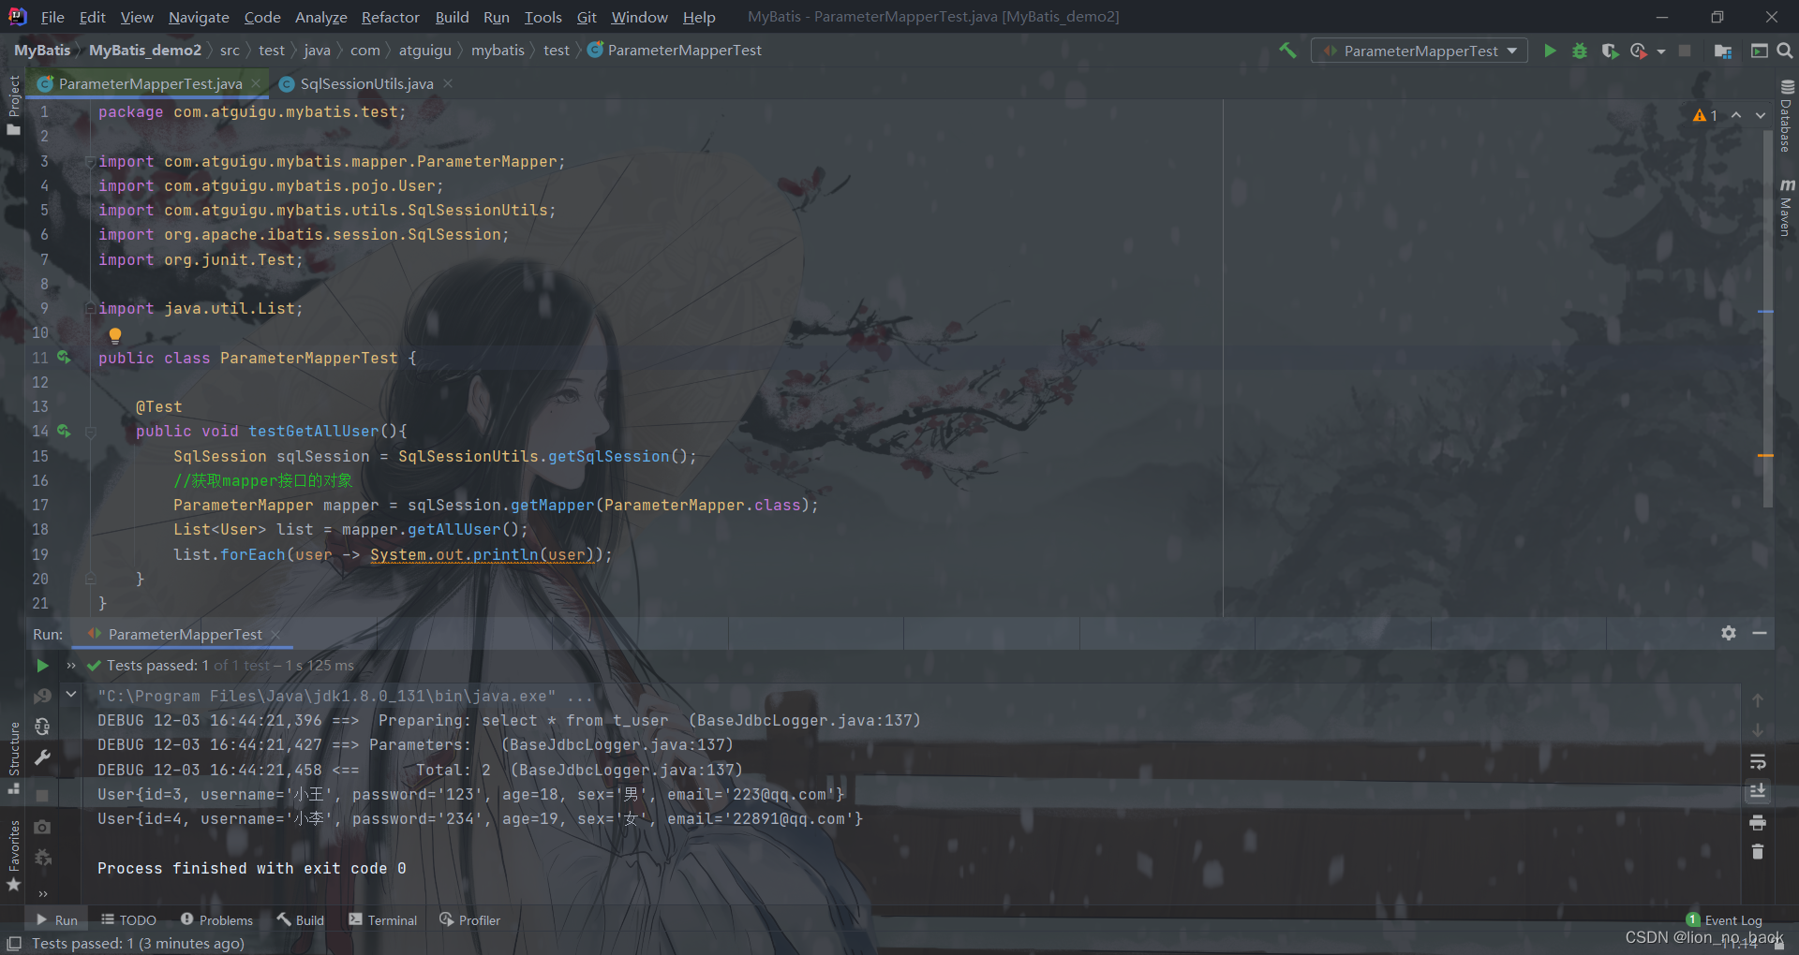Click the Build project hammer icon
The height and width of the screenshot is (955, 1799).
(x=1288, y=51)
